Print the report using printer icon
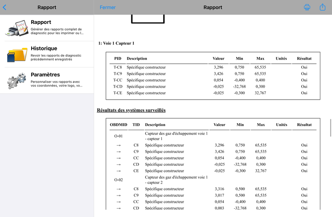 coord(307,7)
